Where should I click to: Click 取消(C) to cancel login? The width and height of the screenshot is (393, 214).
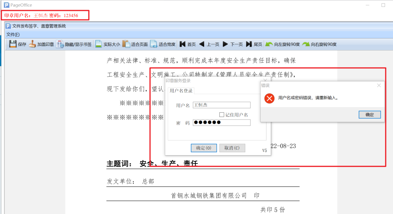(232, 148)
